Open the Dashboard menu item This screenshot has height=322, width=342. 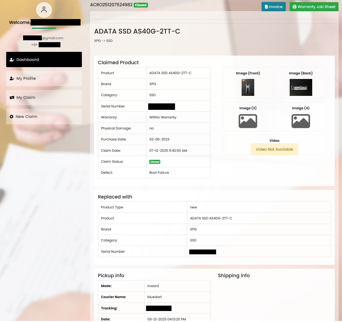(44, 60)
